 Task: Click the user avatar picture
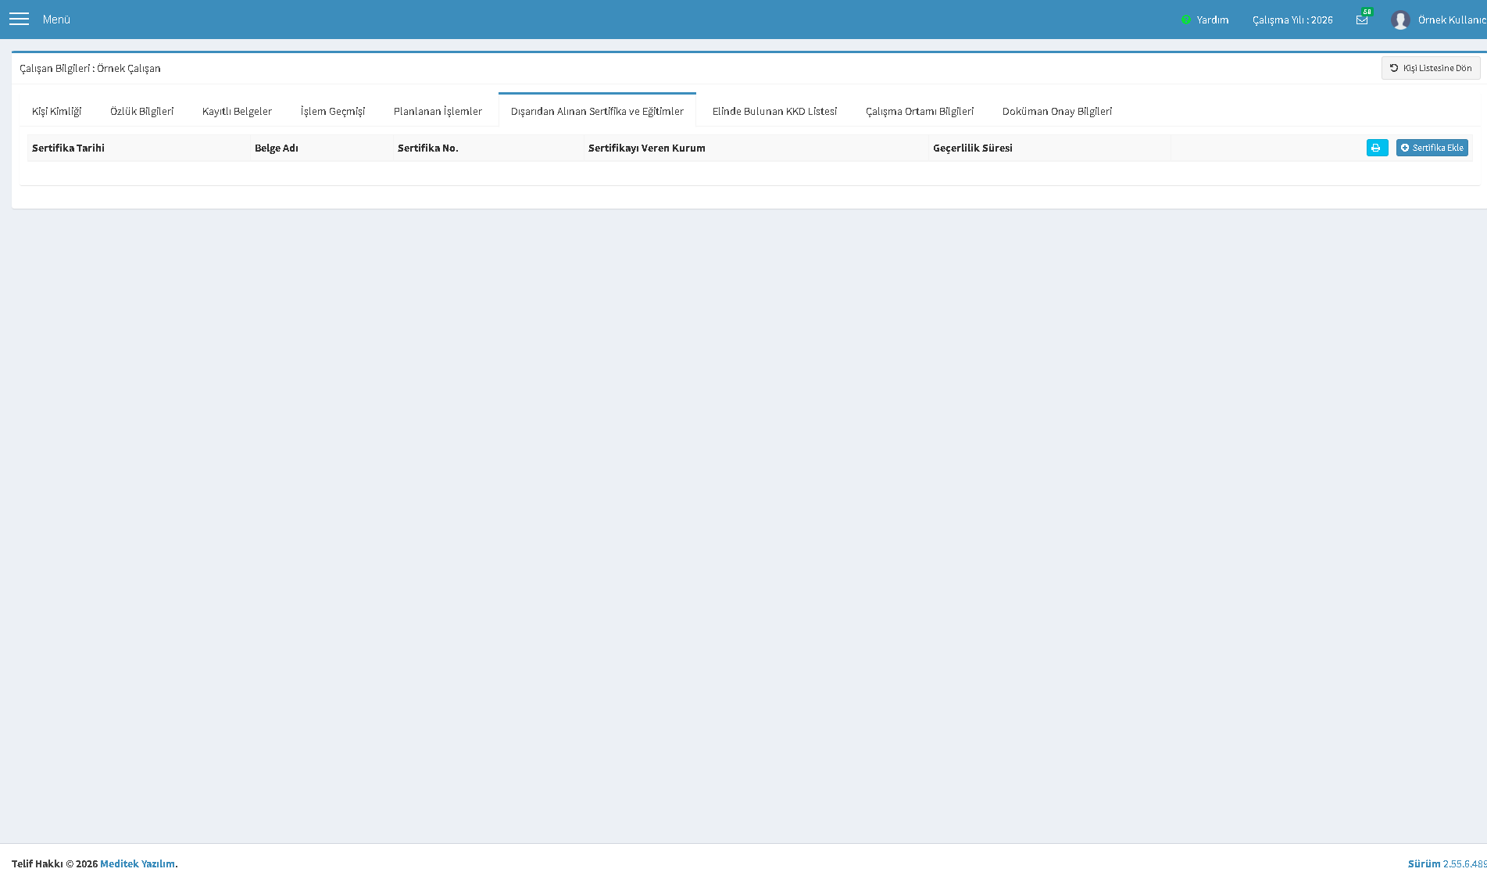[1400, 20]
